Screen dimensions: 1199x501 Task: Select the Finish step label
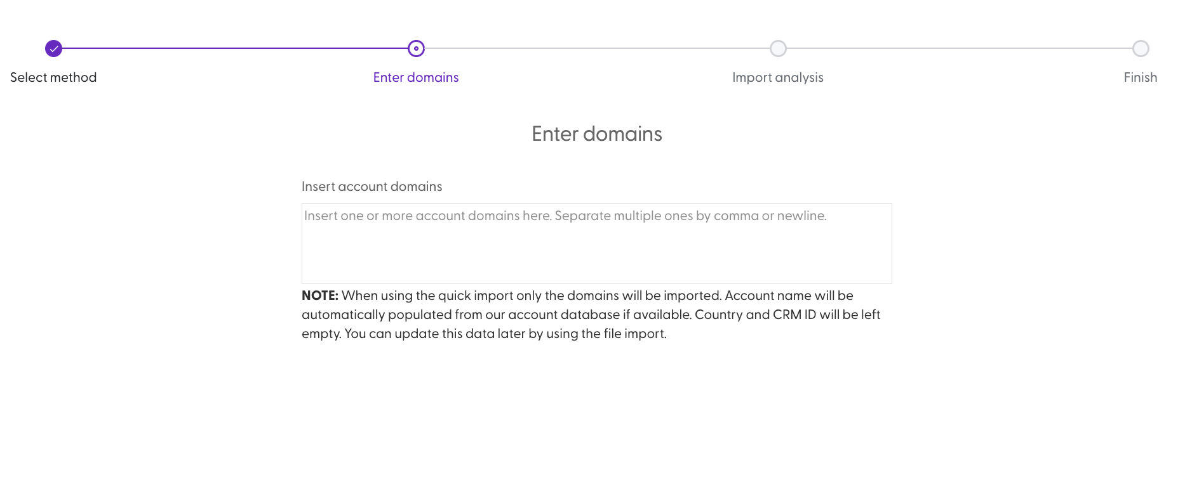(1141, 77)
